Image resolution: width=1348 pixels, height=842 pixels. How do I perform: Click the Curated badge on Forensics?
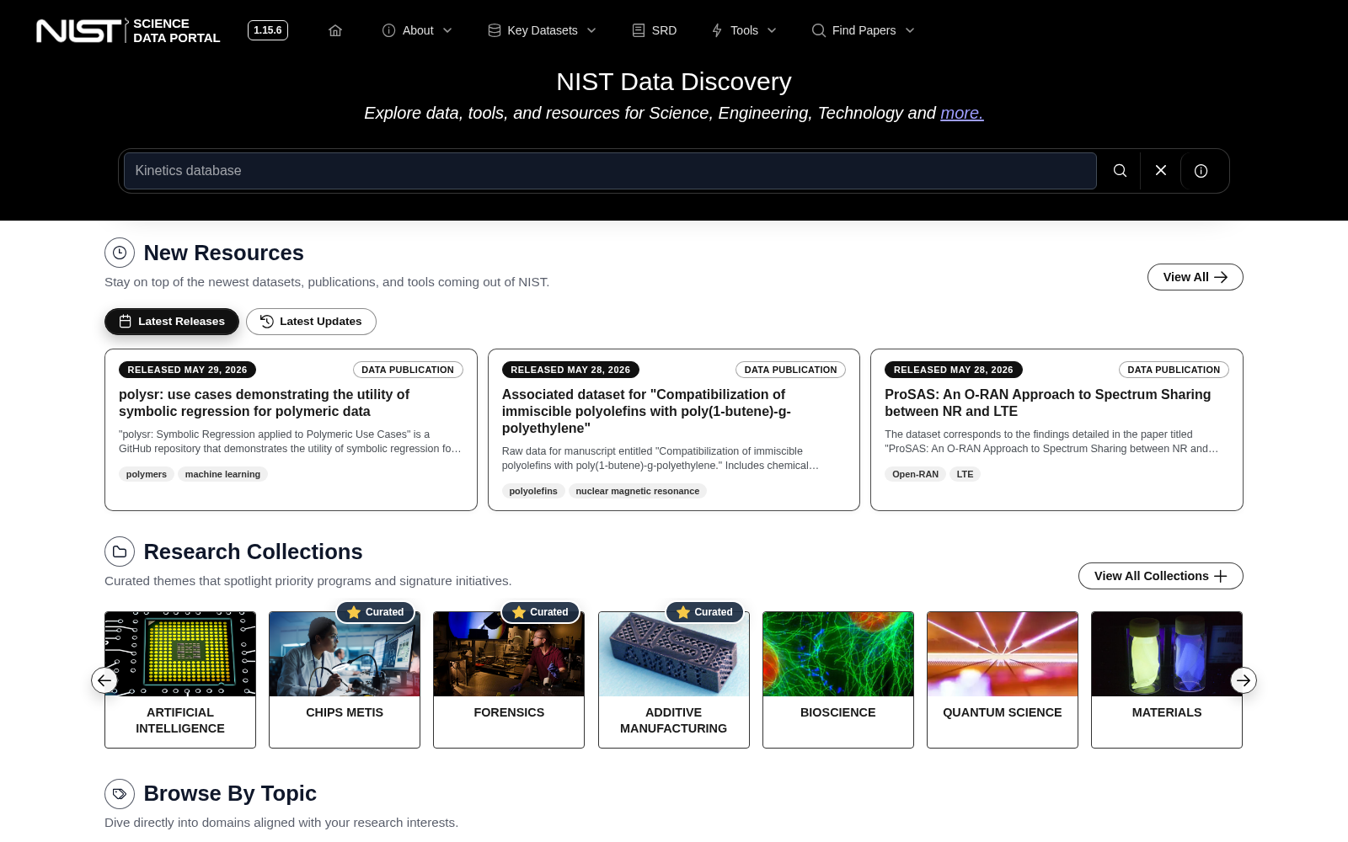click(x=540, y=612)
